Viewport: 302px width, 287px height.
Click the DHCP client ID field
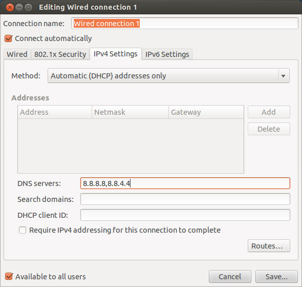185,215
